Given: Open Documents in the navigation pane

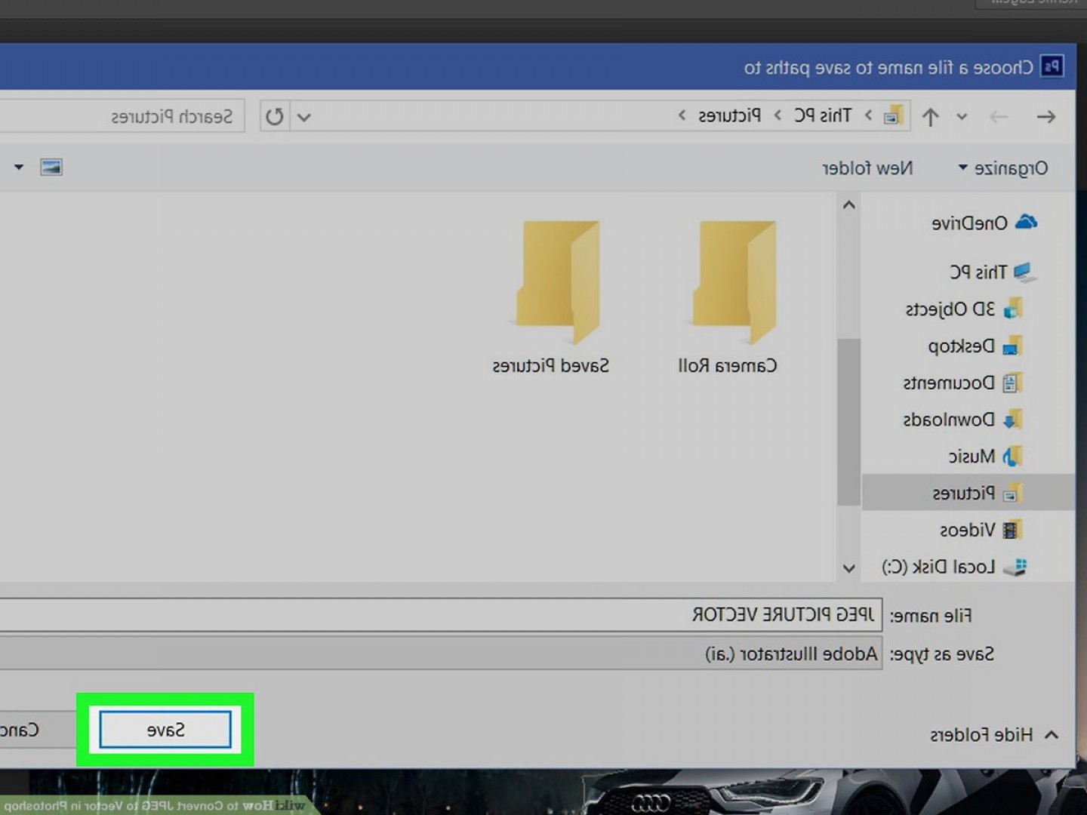Looking at the screenshot, I should coord(962,383).
